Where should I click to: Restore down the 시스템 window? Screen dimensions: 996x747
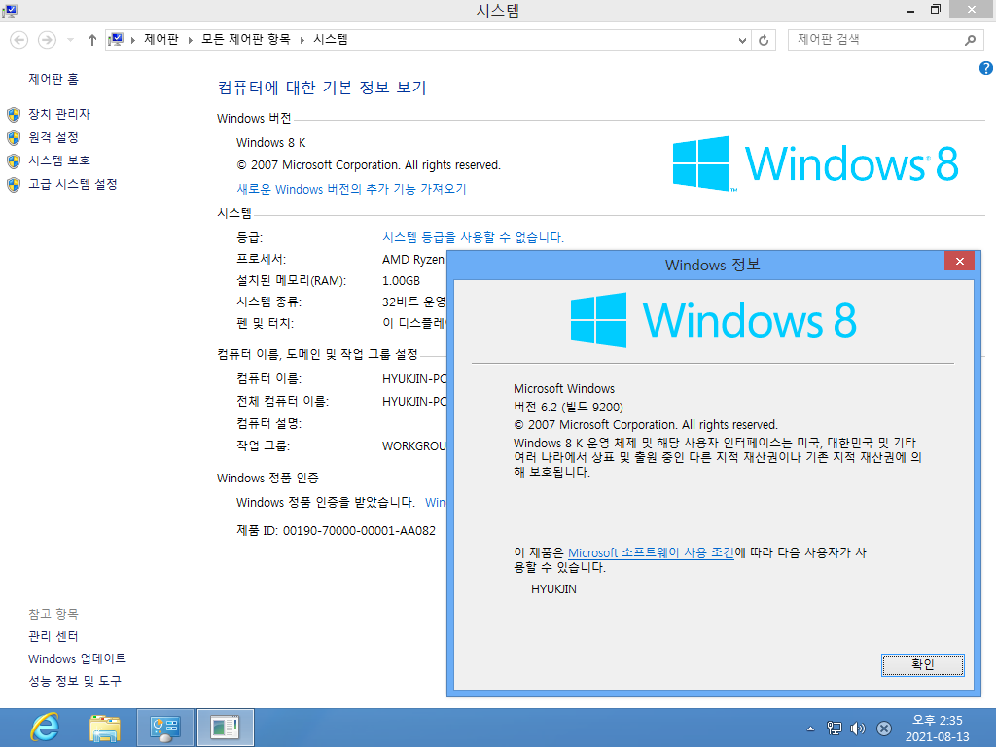(x=935, y=10)
